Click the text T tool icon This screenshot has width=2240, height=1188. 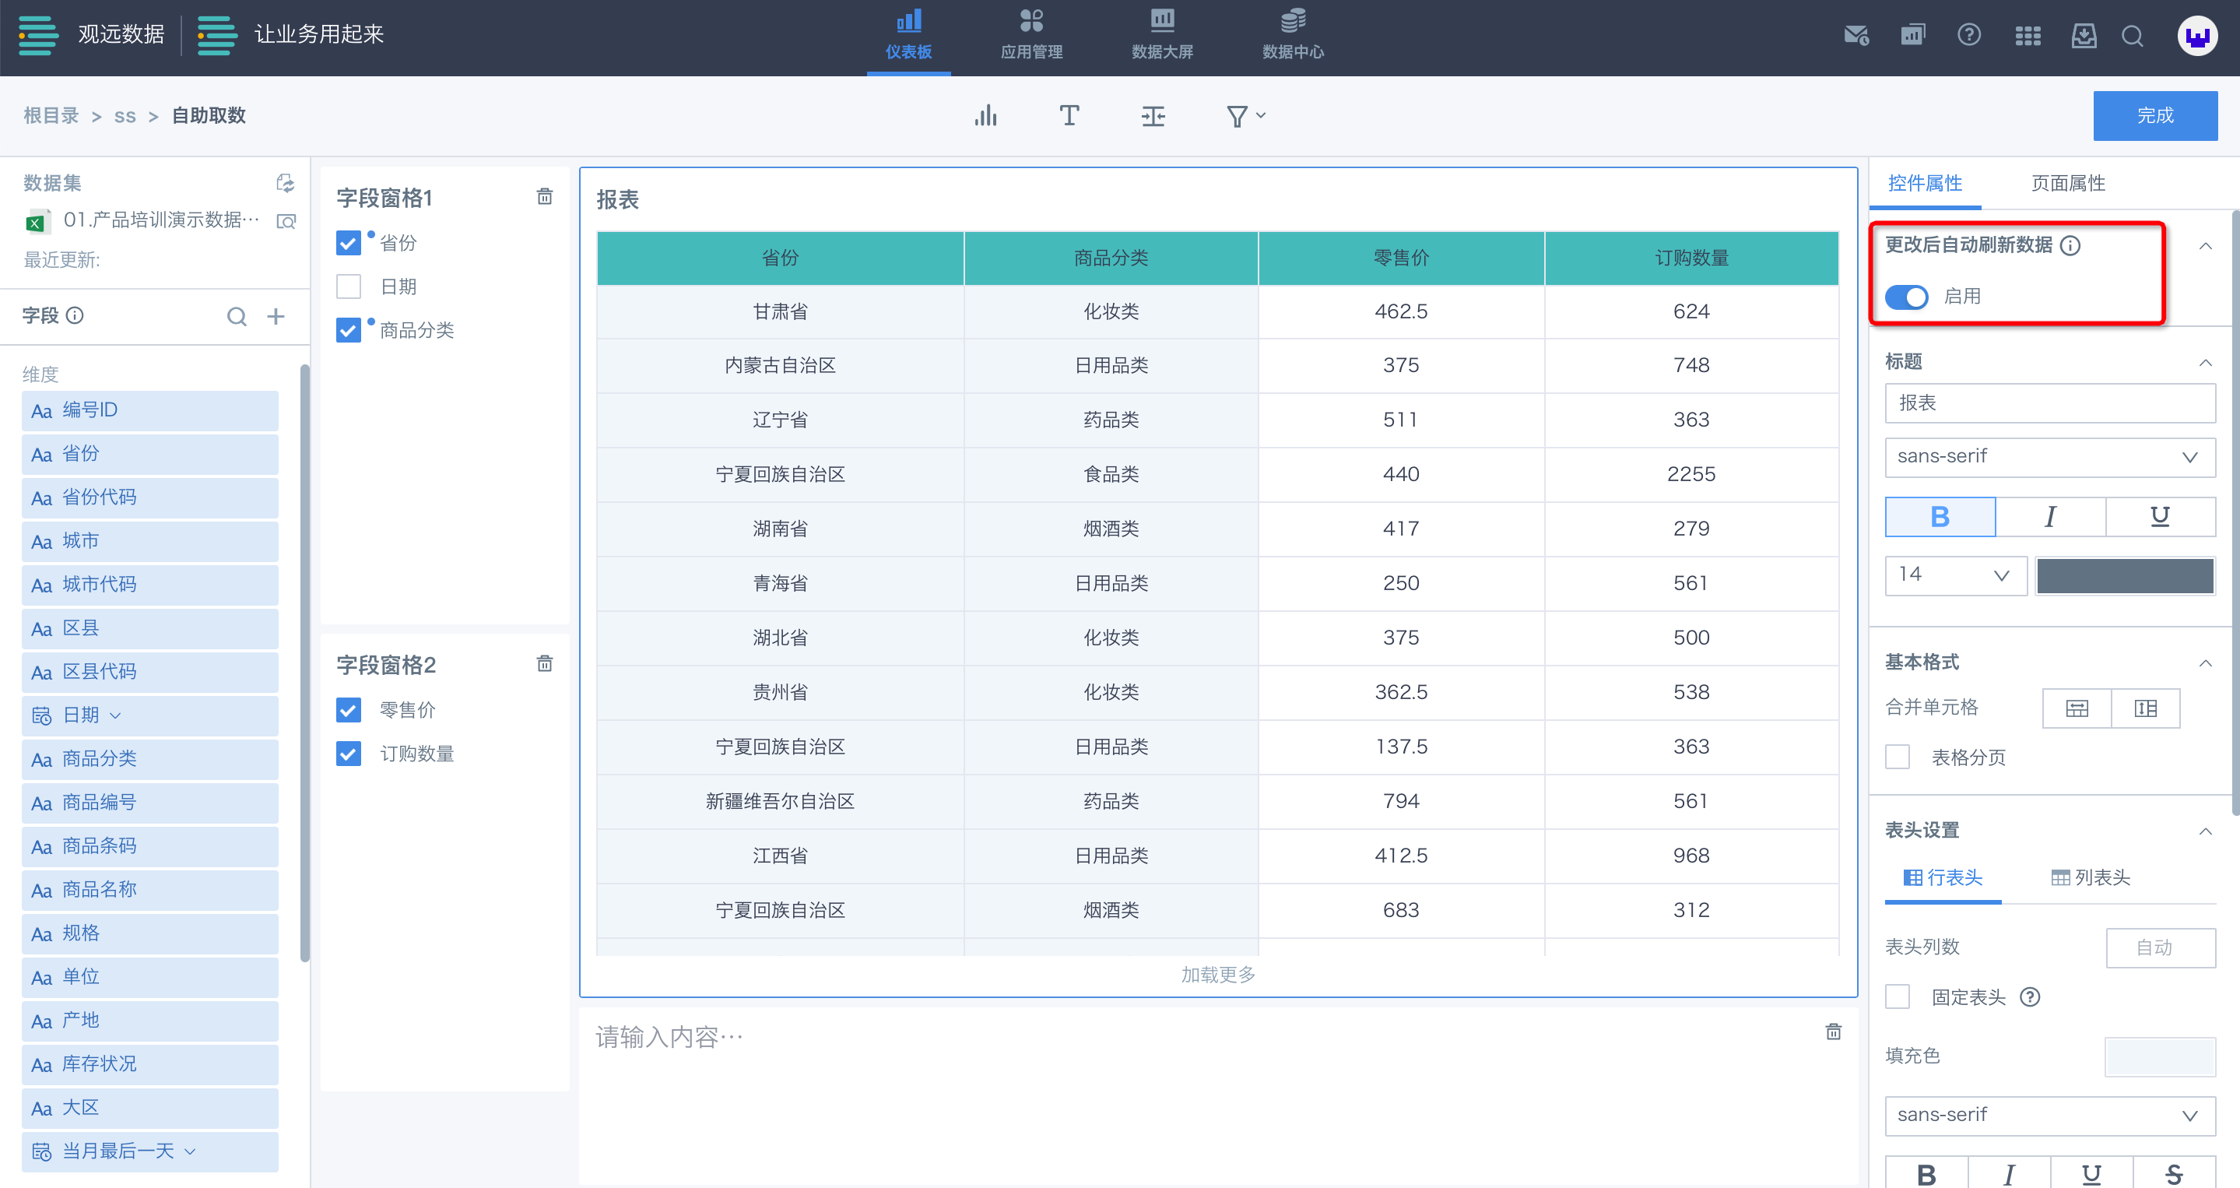pos(1069,116)
